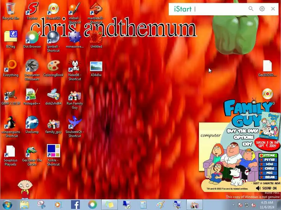Open the Recycle Bin icon
281x210 pixels.
(11, 9)
